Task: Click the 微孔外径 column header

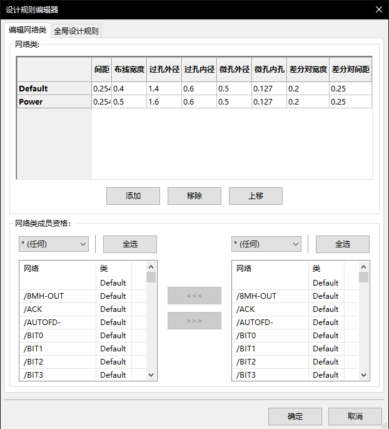Action: pyautogui.click(x=234, y=70)
